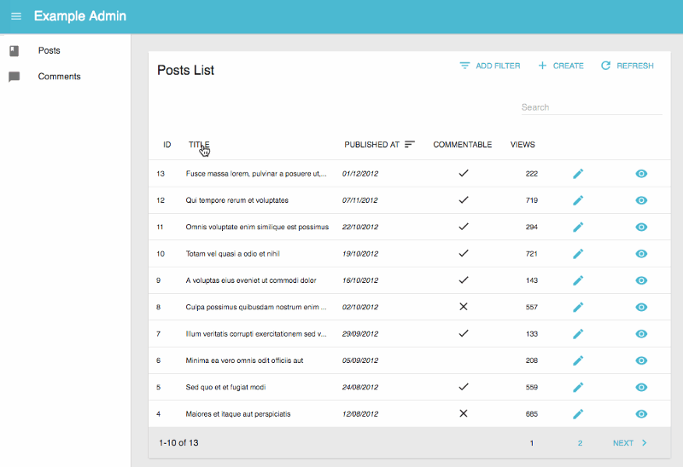
Task: Click the Create button
Action: click(x=560, y=66)
